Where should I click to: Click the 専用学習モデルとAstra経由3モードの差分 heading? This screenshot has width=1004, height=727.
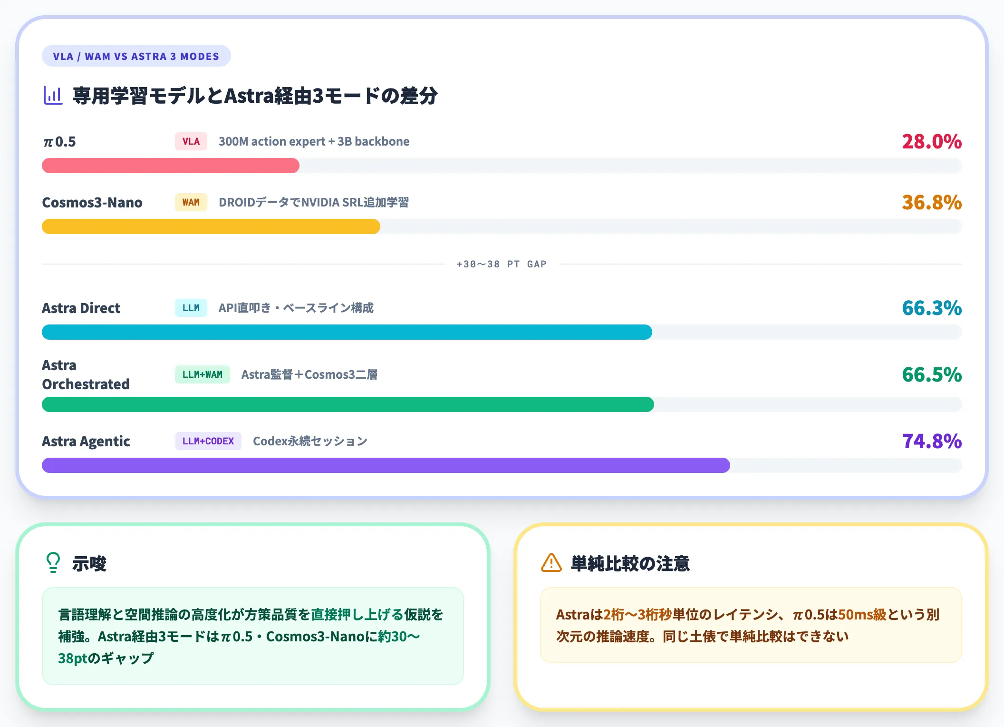pos(255,96)
